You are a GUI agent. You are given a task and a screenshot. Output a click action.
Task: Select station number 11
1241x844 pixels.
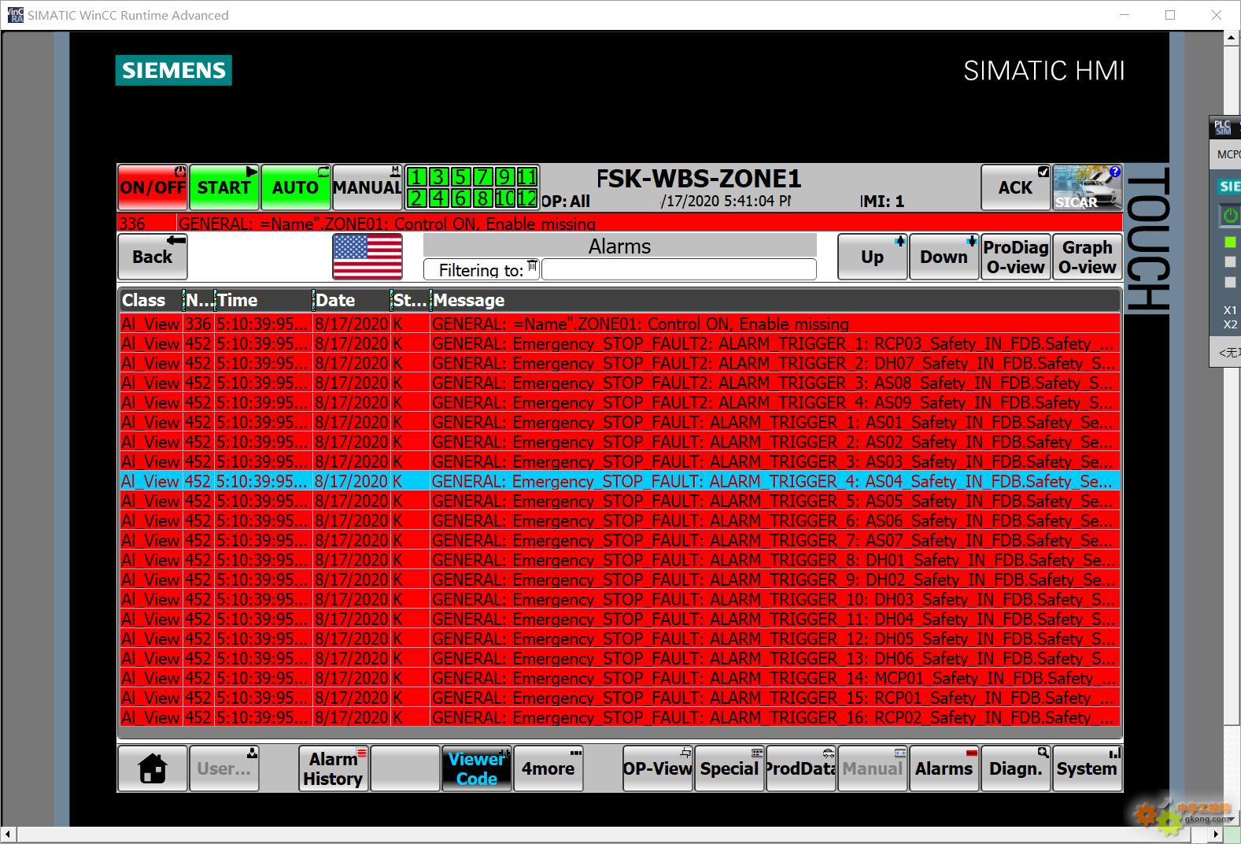pyautogui.click(x=527, y=176)
